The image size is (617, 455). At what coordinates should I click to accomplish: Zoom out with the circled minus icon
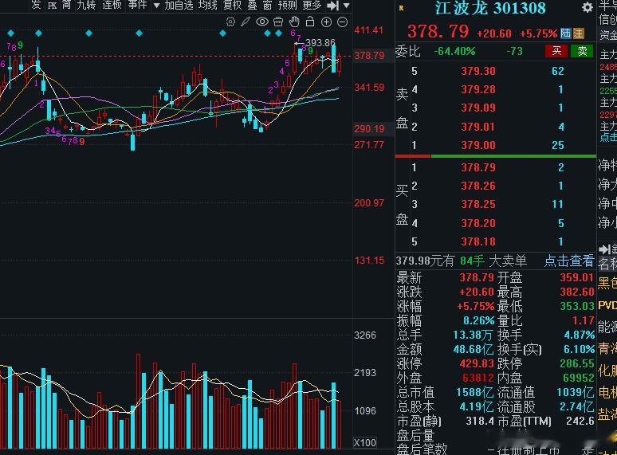[342, 22]
